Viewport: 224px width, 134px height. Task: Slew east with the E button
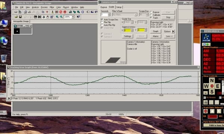(218, 86)
